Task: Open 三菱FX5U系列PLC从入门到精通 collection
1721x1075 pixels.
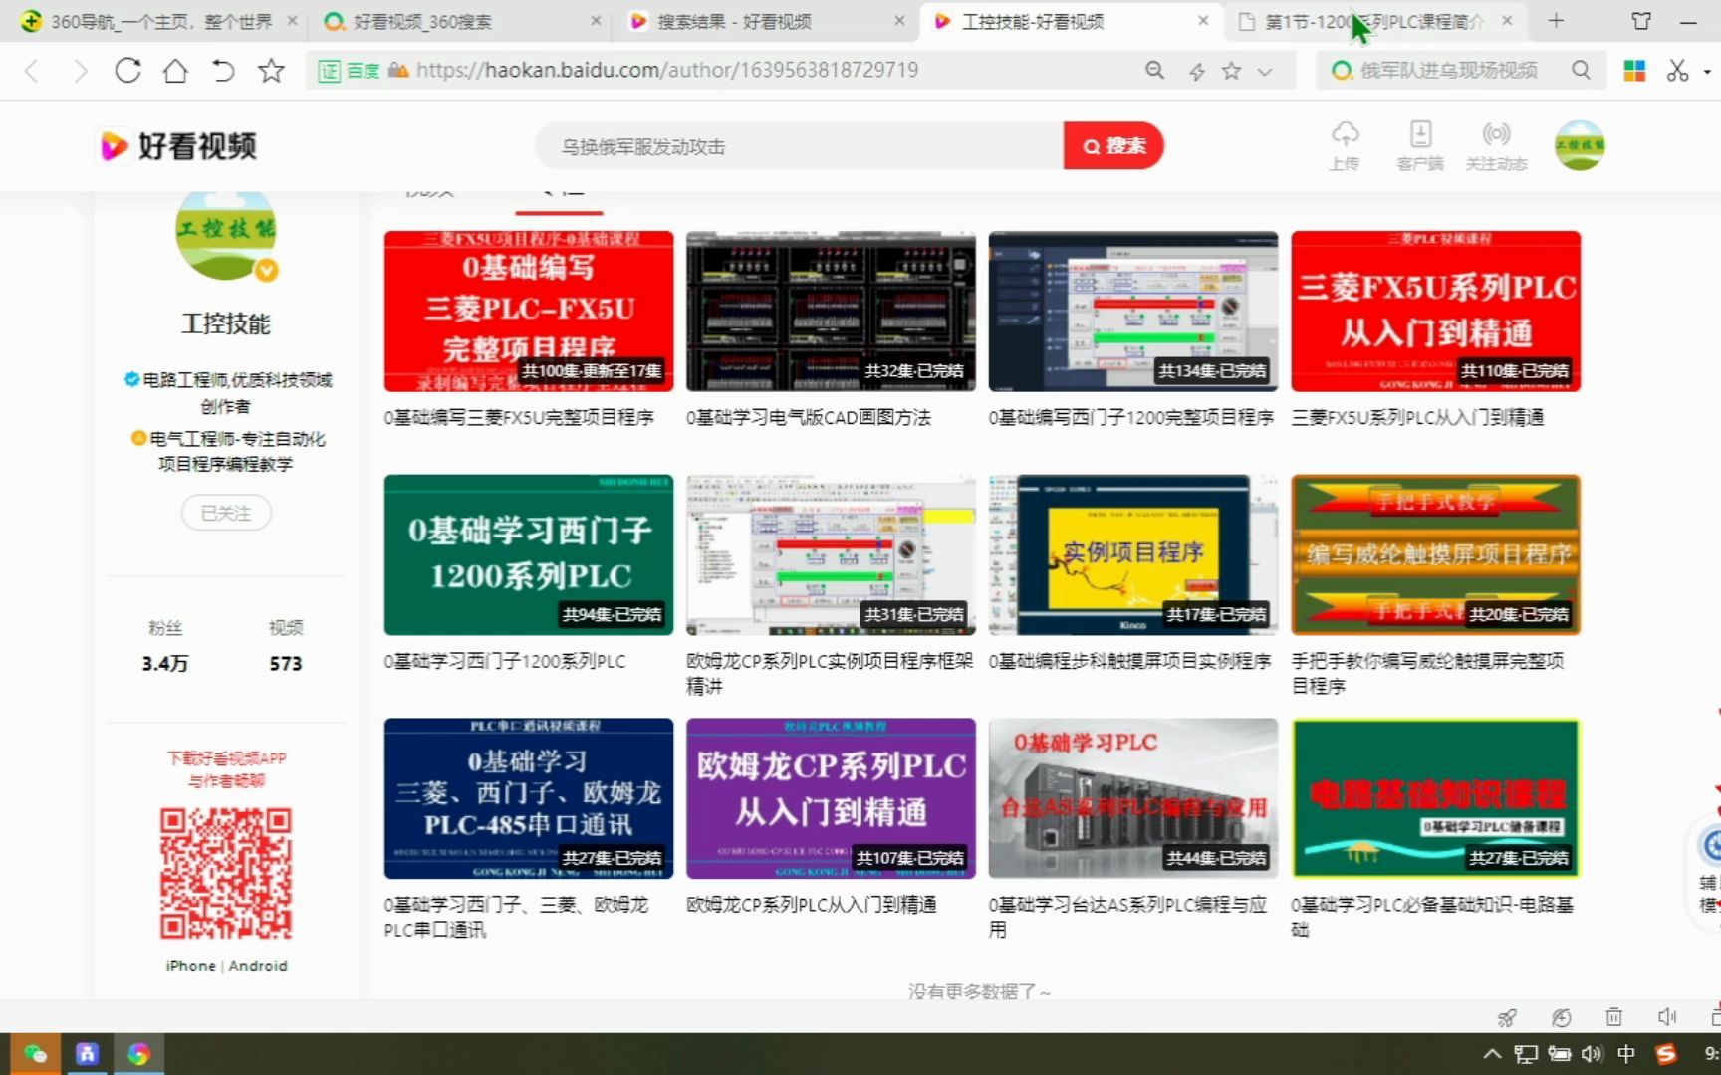Action: (x=1436, y=312)
